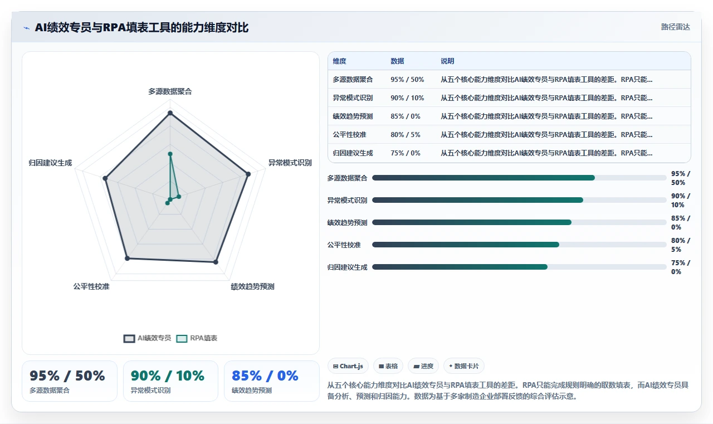Screen dimensions: 713x424
Task: Click the page title about AI绩效专员与RPA
Action: [x=141, y=28]
